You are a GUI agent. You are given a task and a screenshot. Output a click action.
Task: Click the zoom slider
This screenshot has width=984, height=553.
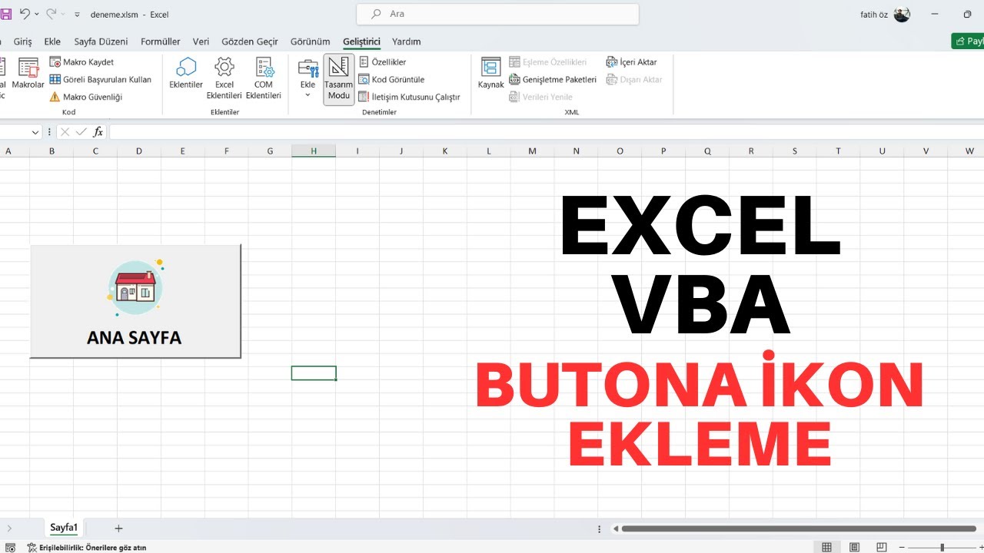(942, 548)
